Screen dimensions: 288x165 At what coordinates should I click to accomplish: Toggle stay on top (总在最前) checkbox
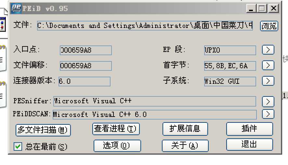[18, 146]
